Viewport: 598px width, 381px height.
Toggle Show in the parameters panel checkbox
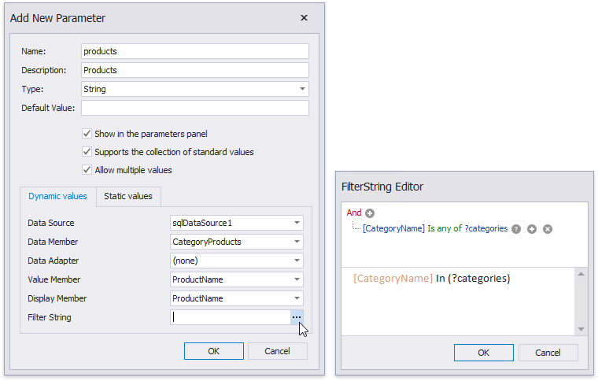tap(87, 134)
